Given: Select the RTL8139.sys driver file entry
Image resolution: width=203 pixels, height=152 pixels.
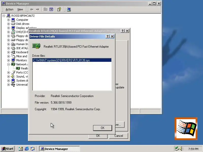Looking at the screenshot, I should click(x=72, y=60).
